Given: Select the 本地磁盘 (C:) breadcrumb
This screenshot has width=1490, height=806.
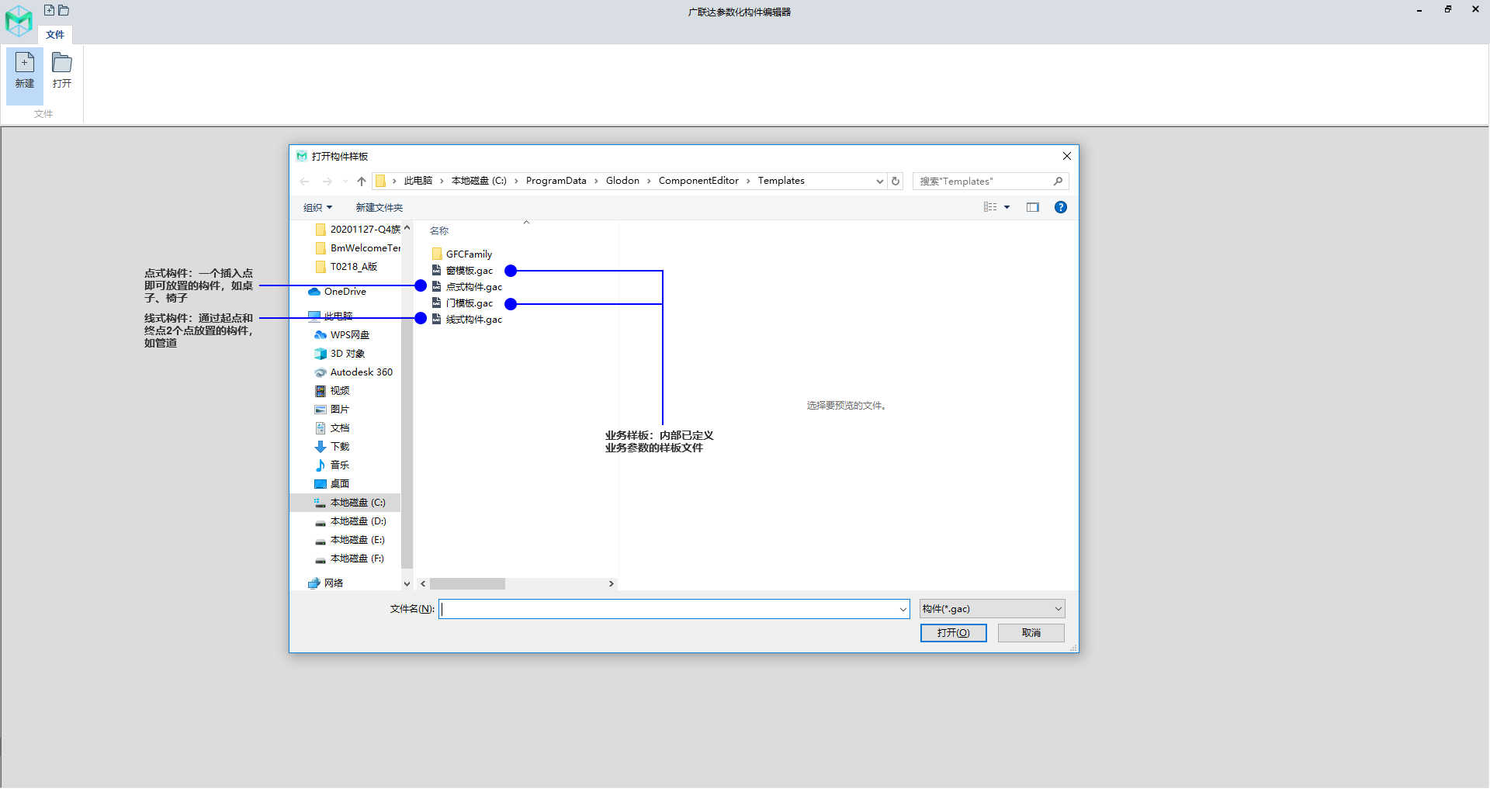Looking at the screenshot, I should tap(479, 181).
